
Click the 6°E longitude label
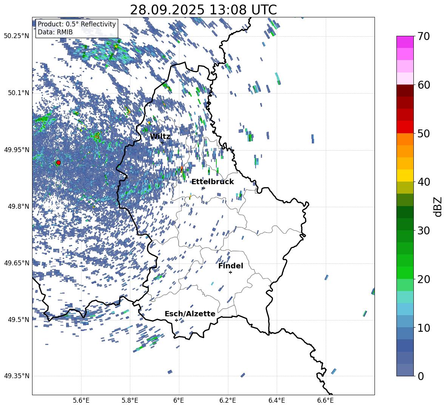(179, 400)
